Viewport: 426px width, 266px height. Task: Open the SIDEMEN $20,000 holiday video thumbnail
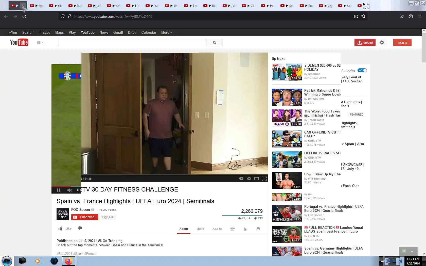(x=287, y=72)
